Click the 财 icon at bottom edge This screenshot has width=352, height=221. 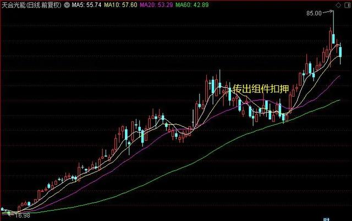[326, 219]
